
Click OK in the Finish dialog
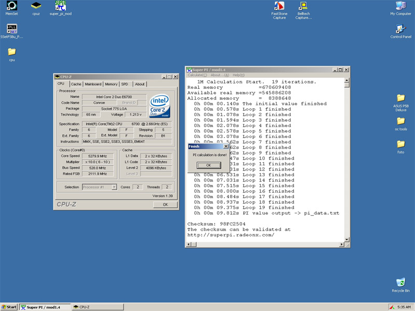(209, 165)
